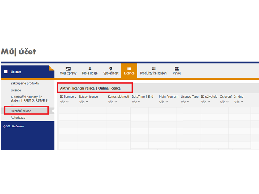Open the ID uživatele Vše filter dropdown
259x194 pixels.
click(x=205, y=102)
